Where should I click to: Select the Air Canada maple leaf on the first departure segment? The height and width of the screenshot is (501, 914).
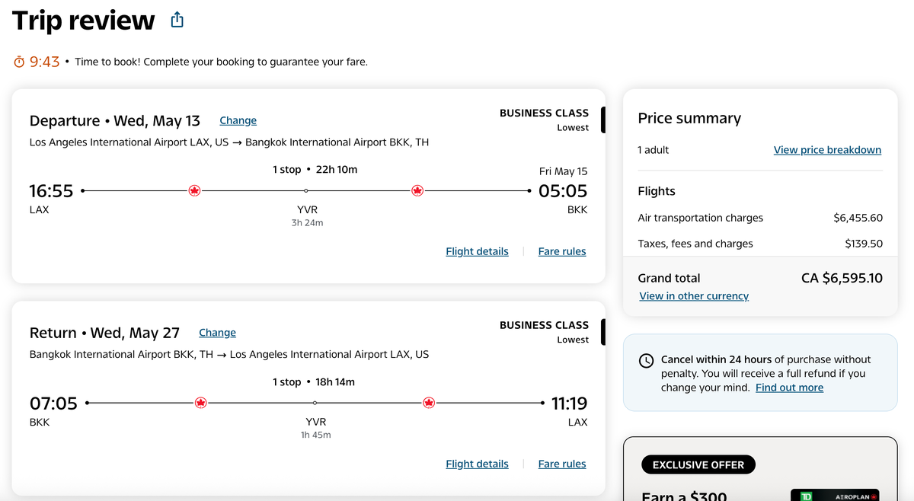[194, 190]
